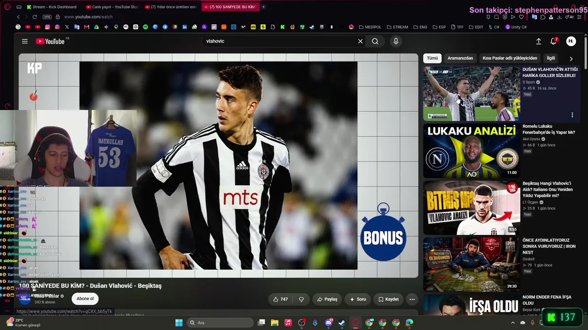This screenshot has height=330, width=588.
Task: Select the 'İlgili' filter chip
Action: (x=551, y=58)
